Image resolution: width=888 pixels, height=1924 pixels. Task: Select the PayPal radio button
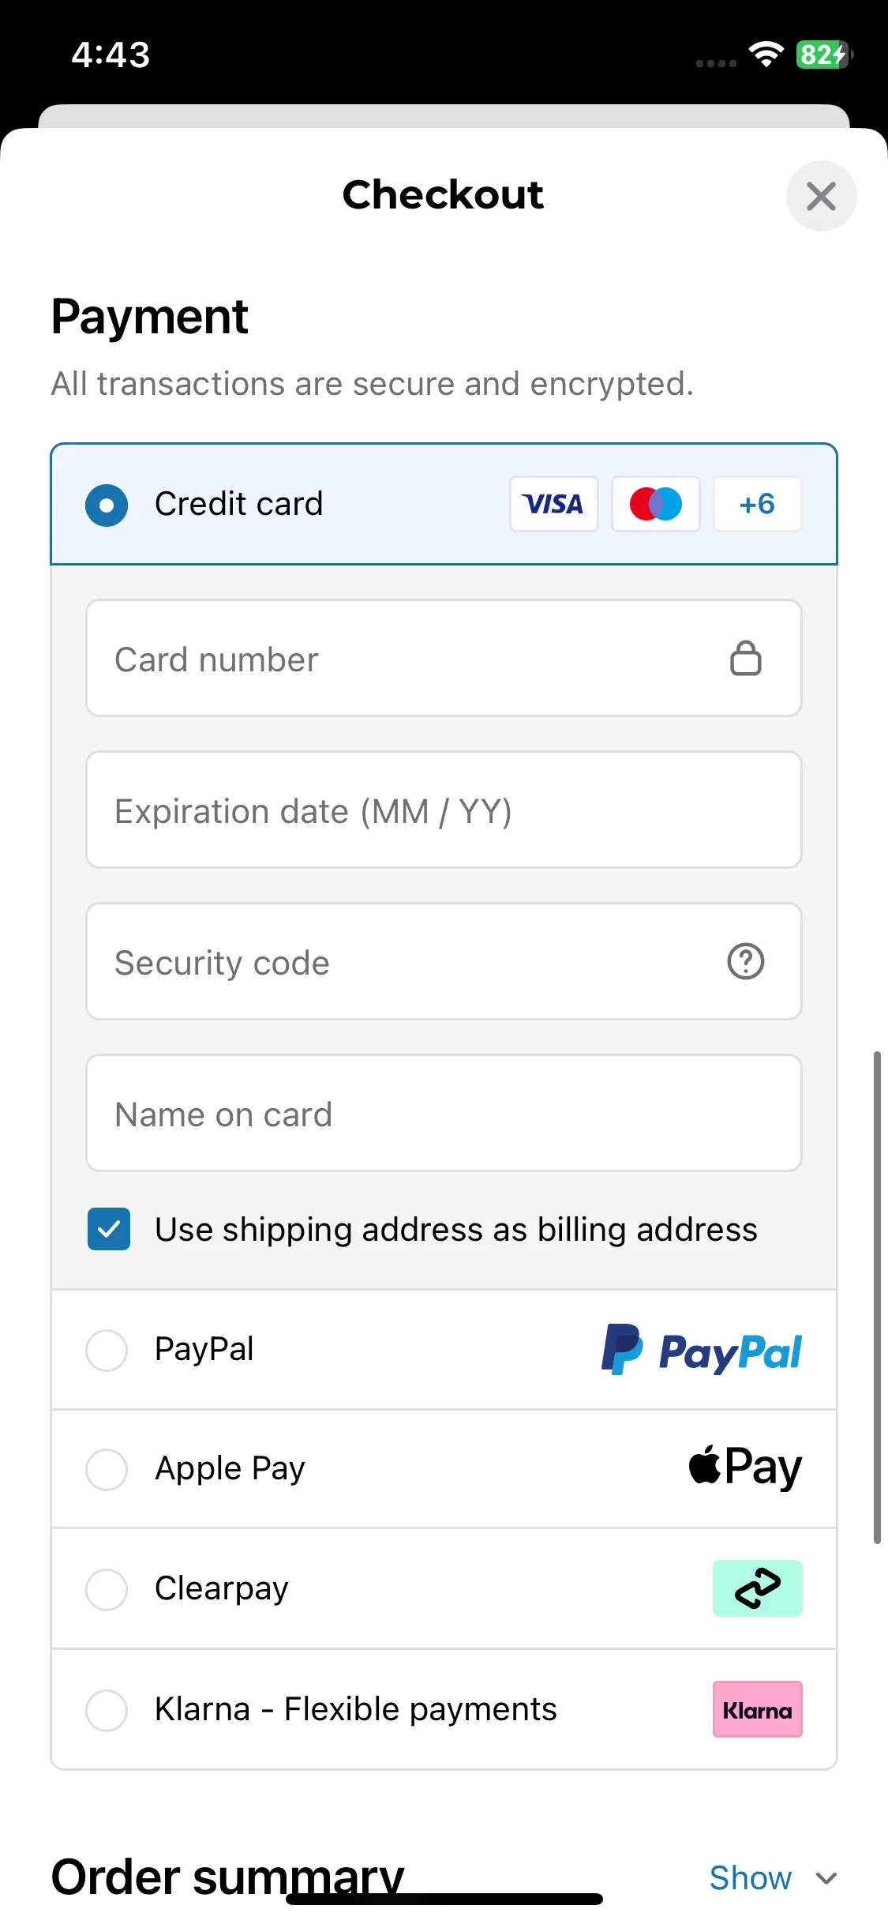107,1350
